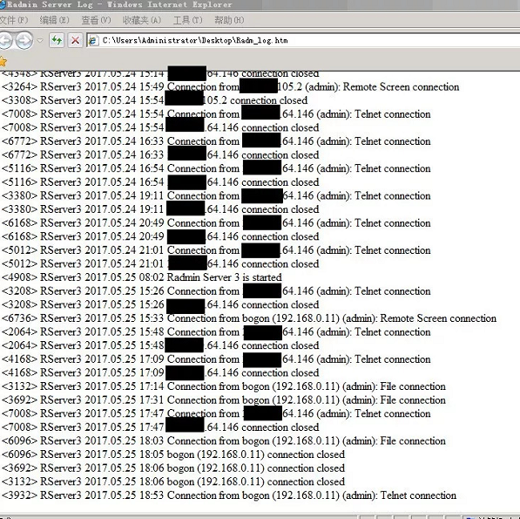This screenshot has width=520, height=519.
Task: Select <5116> 16:54 connection closed line
Action: click(x=160, y=182)
